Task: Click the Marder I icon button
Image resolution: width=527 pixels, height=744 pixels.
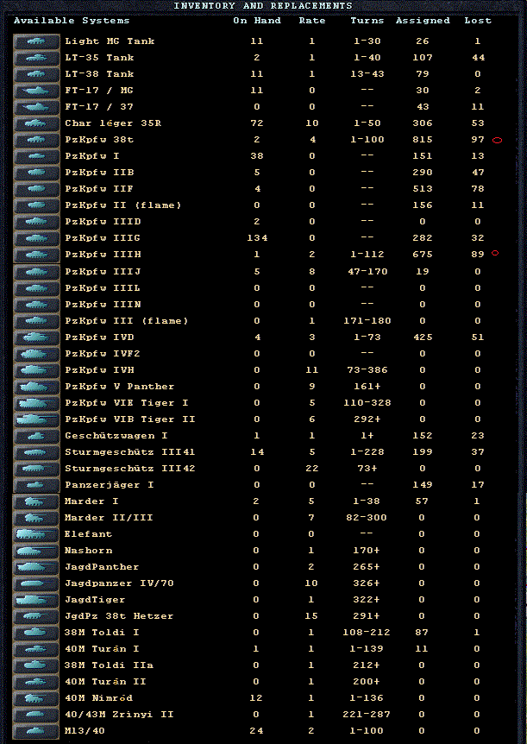Action: (36, 502)
